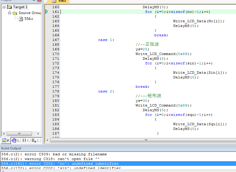Click the sizeof(sin) for loop on line 172
The width and height of the screenshot is (236, 172).
[179, 63]
